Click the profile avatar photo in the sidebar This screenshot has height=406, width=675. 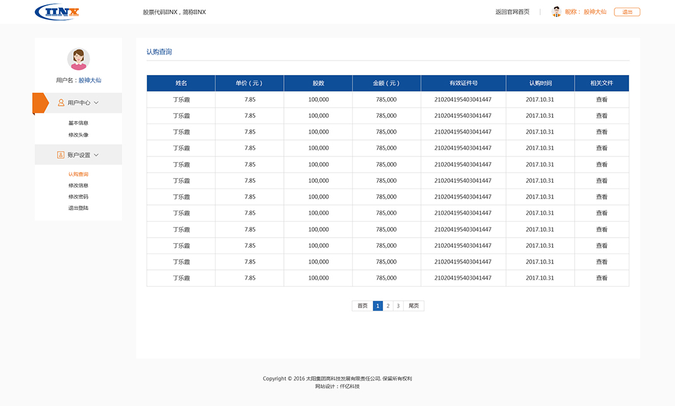78,58
